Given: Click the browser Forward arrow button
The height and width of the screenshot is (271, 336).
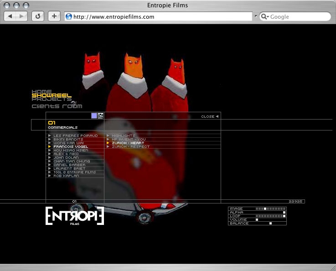Looking at the screenshot, I should [22, 16].
